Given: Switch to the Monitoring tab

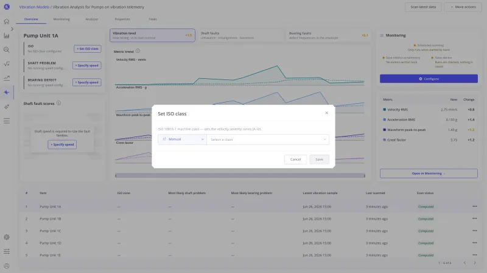Looking at the screenshot, I should [x=61, y=19].
